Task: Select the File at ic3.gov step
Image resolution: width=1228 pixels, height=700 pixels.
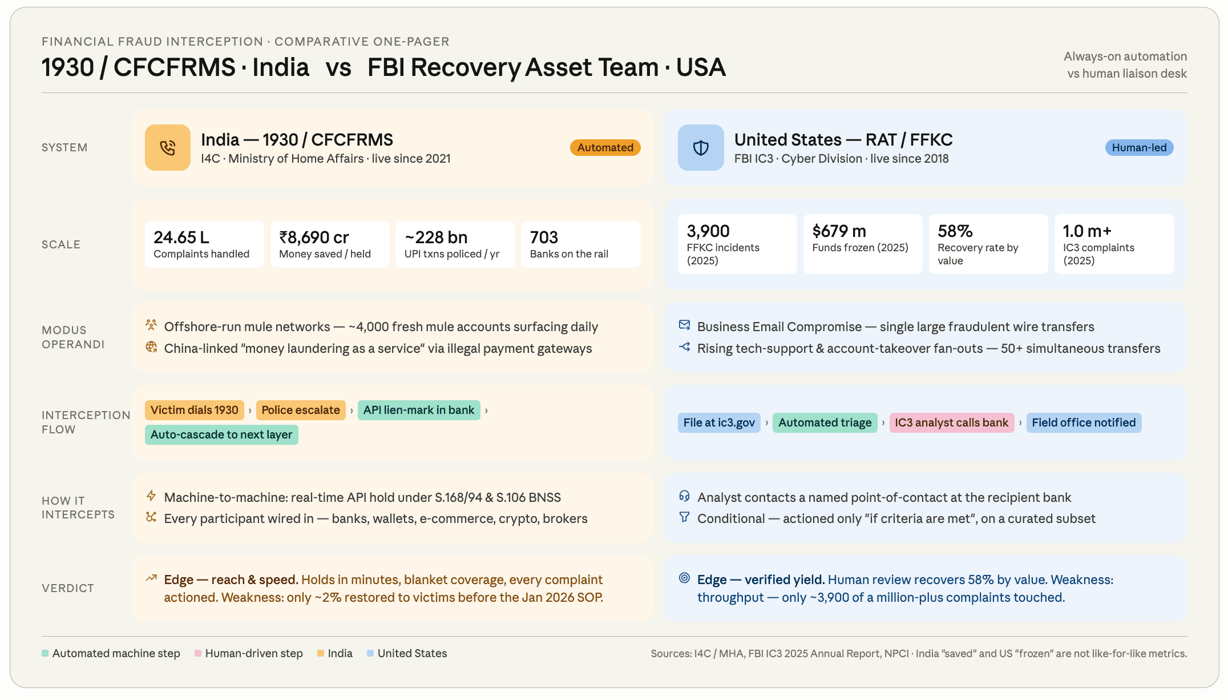Action: [x=719, y=423]
